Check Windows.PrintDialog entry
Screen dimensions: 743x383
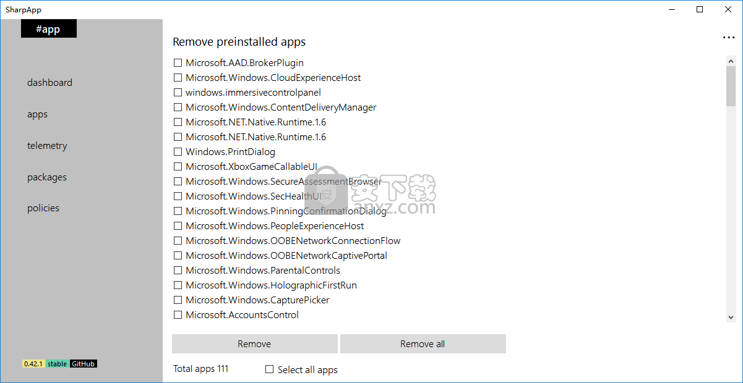tap(178, 152)
